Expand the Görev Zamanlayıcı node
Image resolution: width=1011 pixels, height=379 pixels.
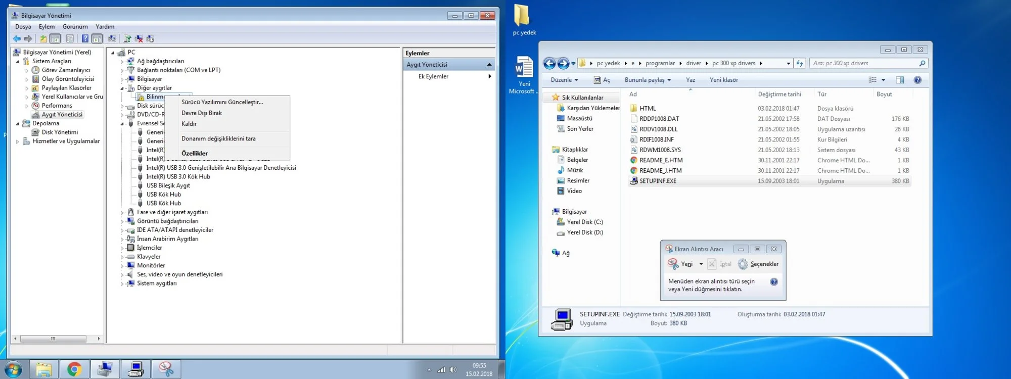coord(27,70)
